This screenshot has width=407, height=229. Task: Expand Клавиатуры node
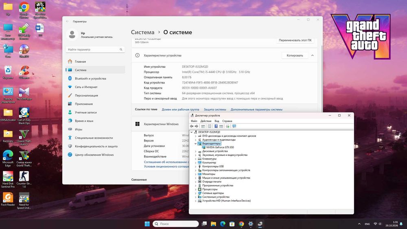(x=196, y=159)
